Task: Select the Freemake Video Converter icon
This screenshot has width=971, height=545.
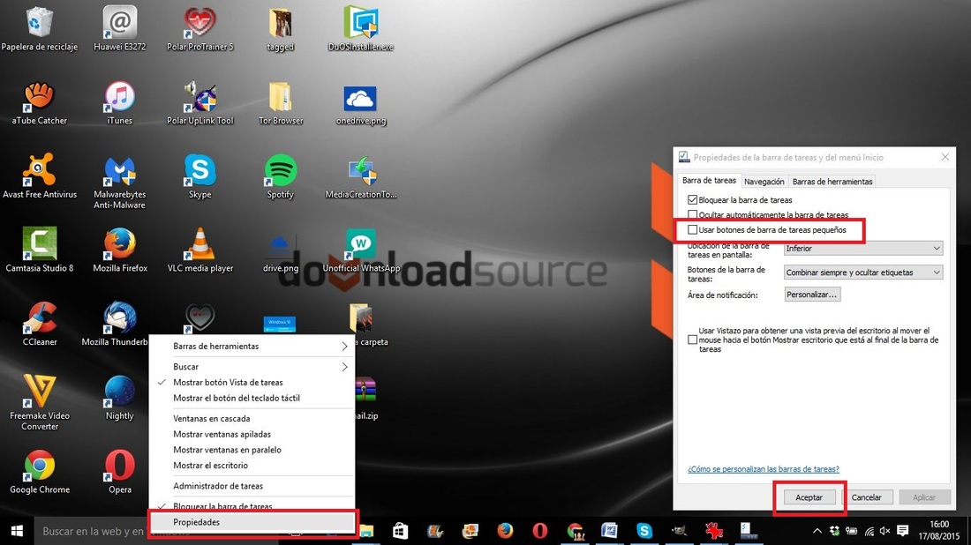Action: [x=40, y=403]
